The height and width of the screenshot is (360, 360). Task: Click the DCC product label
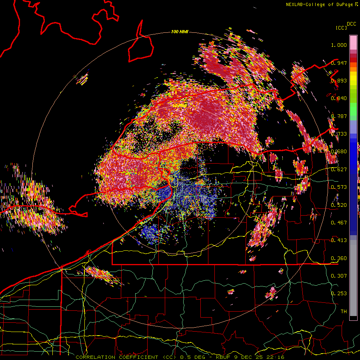pos(352,24)
